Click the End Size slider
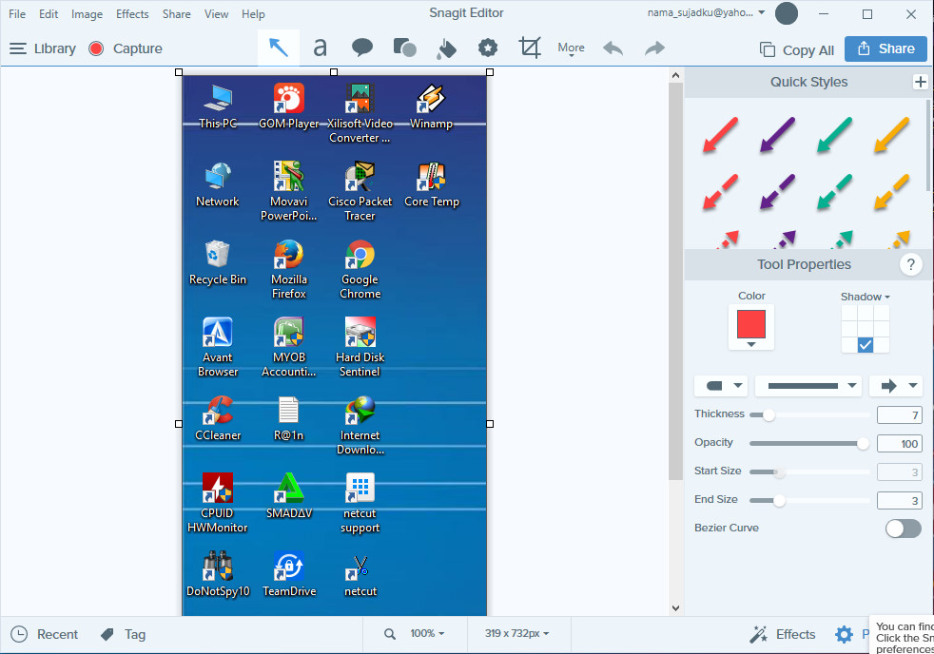 [808, 500]
